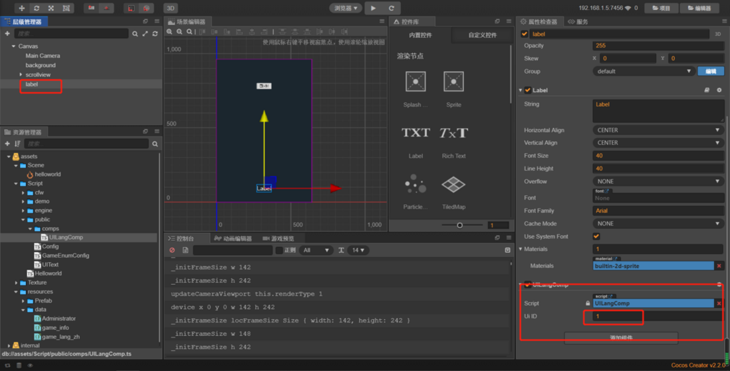Image resolution: width=730 pixels, height=371 pixels.
Task: Click the hierarchy search magnifier icon
Action: pyautogui.click(x=135, y=33)
